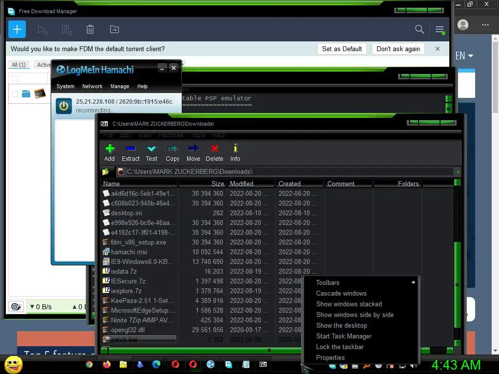Click the blue folder icon in FDM download row
499x374 pixels.
point(26,93)
